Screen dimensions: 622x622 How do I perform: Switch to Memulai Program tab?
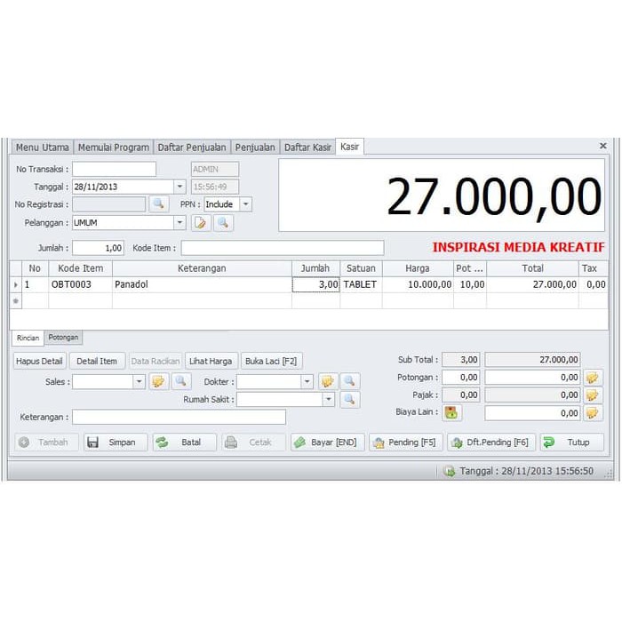tap(114, 148)
